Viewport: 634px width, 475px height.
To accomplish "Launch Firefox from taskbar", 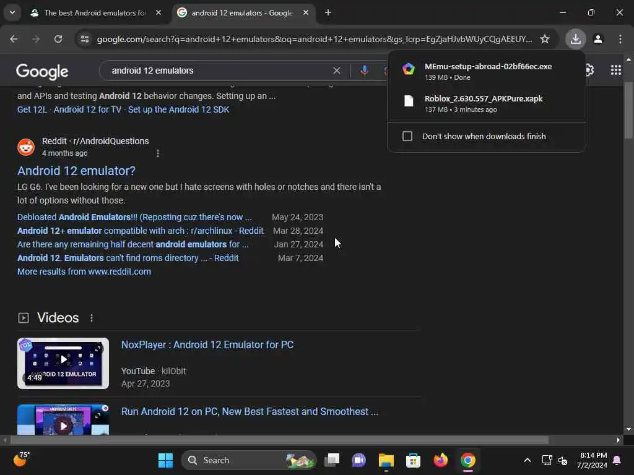I will 441,460.
